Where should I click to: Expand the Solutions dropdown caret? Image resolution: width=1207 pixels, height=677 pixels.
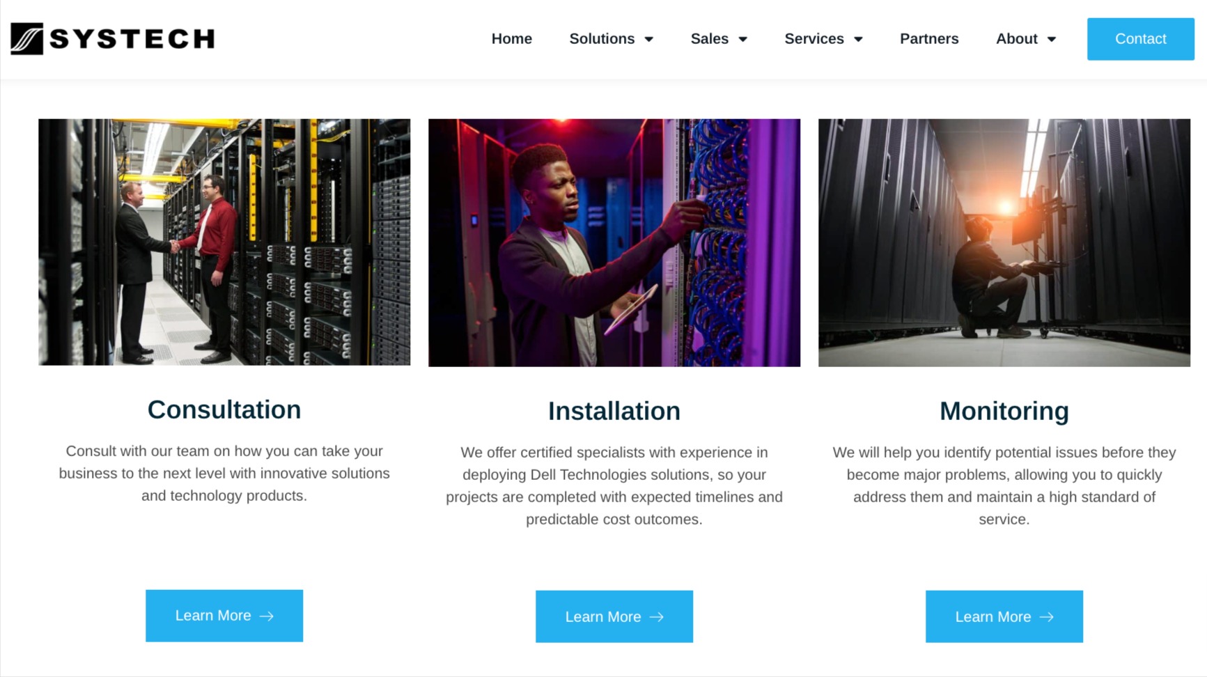point(649,40)
